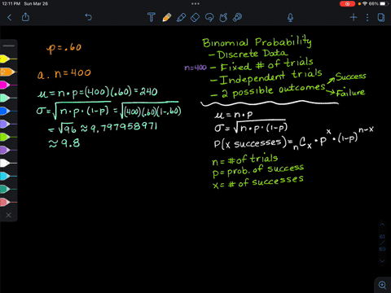Screen dimensions: 391x293
Task: Go to previous page with up chevron
Action: click(x=382, y=225)
